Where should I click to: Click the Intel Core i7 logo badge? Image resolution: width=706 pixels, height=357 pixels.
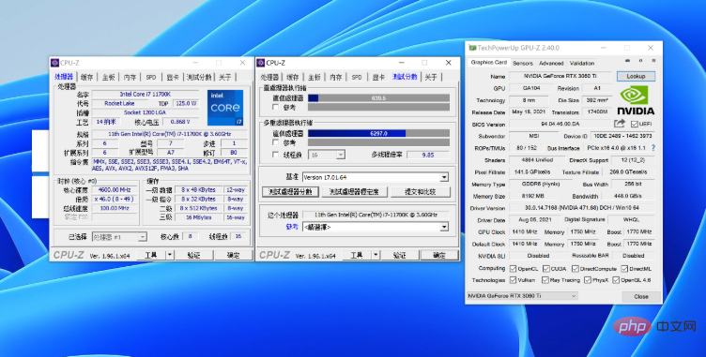point(225,108)
